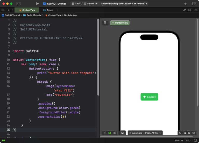Open the related items grid menu
The image size is (199, 143).
pos(3,10)
